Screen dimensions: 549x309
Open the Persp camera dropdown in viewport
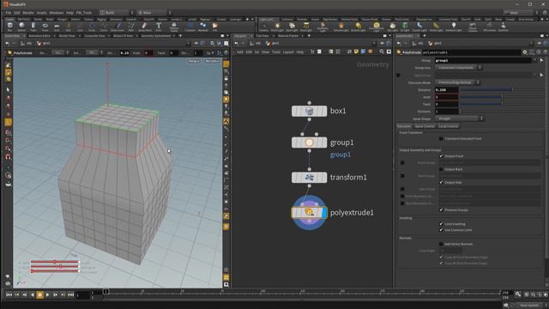[x=194, y=61]
